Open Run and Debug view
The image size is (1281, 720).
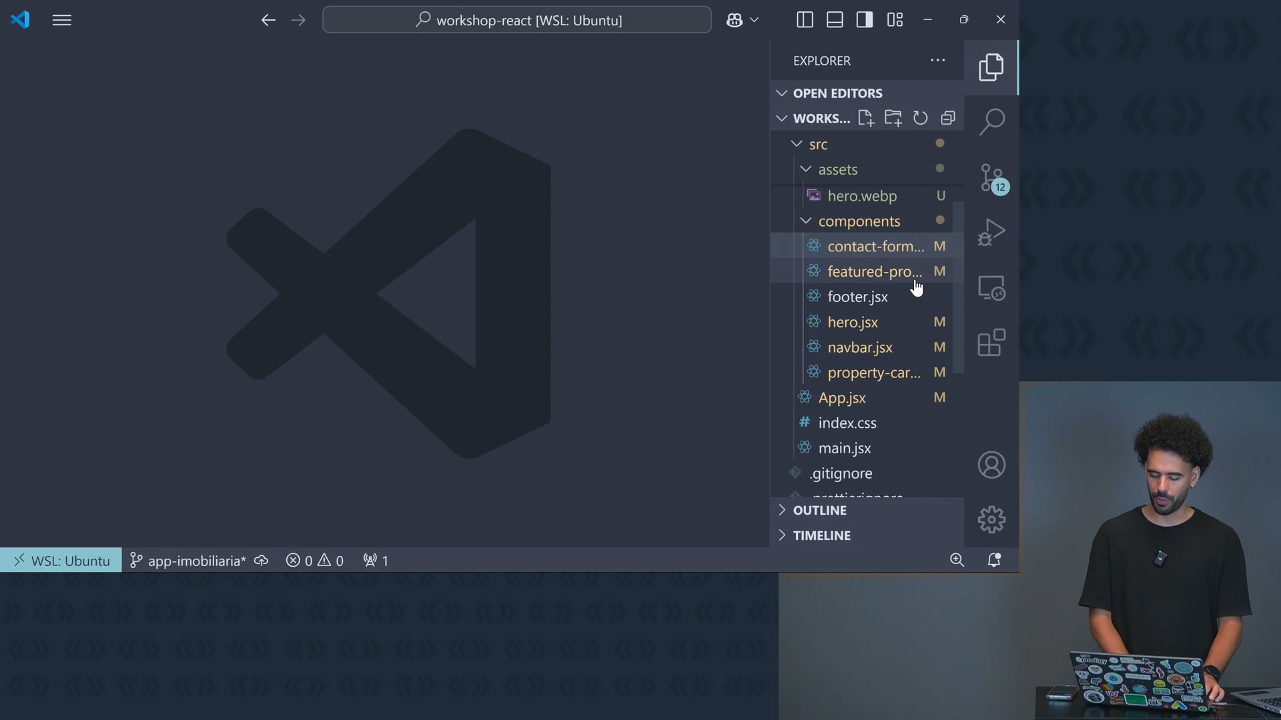[x=991, y=233]
